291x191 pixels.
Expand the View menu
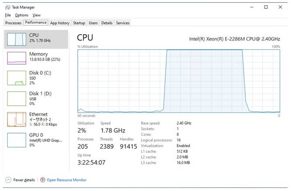tap(37, 15)
